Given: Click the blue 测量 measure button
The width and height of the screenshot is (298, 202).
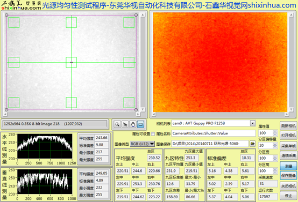Looking at the screenshot, I should (x=288, y=166).
